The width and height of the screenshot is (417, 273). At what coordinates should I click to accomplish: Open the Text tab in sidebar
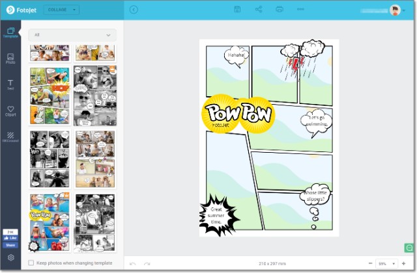click(10, 84)
